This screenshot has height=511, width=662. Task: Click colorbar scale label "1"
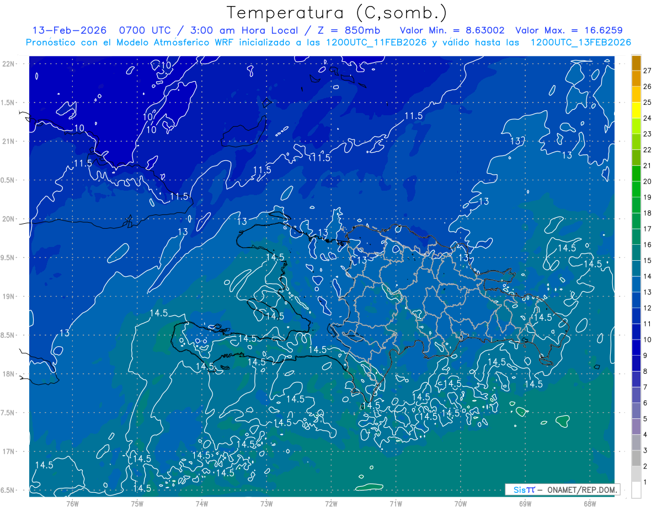pyautogui.click(x=646, y=482)
